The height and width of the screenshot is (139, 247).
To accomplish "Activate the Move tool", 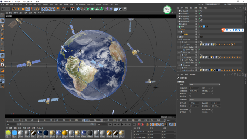I will point(18,9).
